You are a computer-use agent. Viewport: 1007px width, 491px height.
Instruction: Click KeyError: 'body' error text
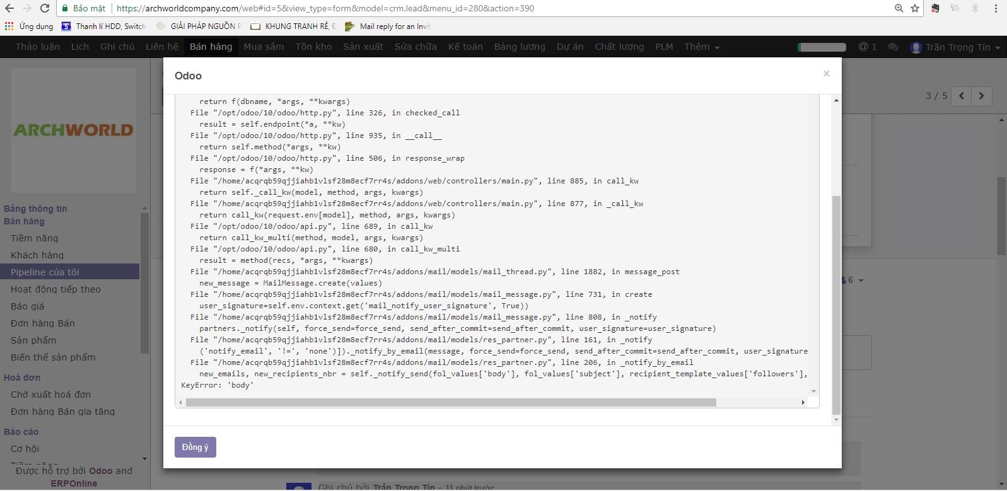pos(218,385)
